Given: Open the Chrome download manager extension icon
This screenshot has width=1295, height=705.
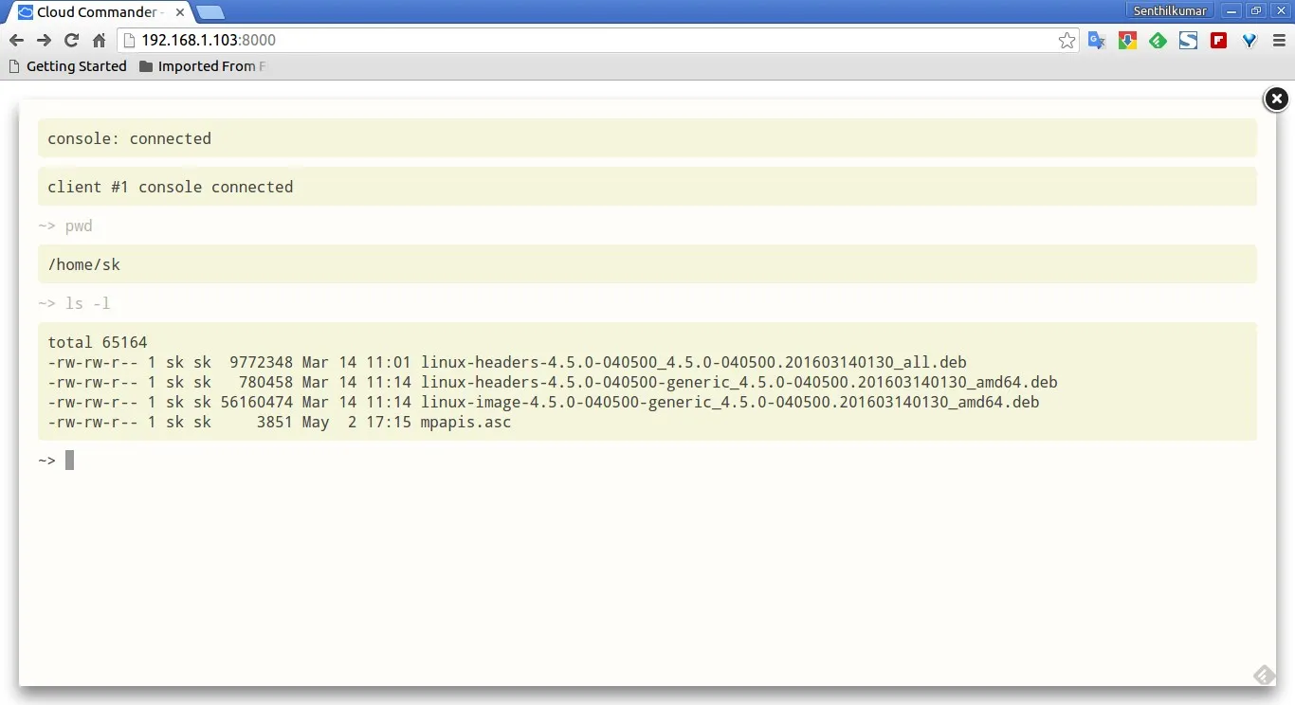Looking at the screenshot, I should pyautogui.click(x=1127, y=41).
